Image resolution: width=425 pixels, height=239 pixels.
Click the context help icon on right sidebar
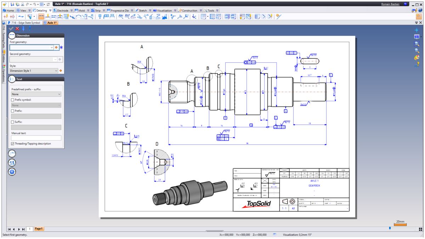tap(416, 64)
